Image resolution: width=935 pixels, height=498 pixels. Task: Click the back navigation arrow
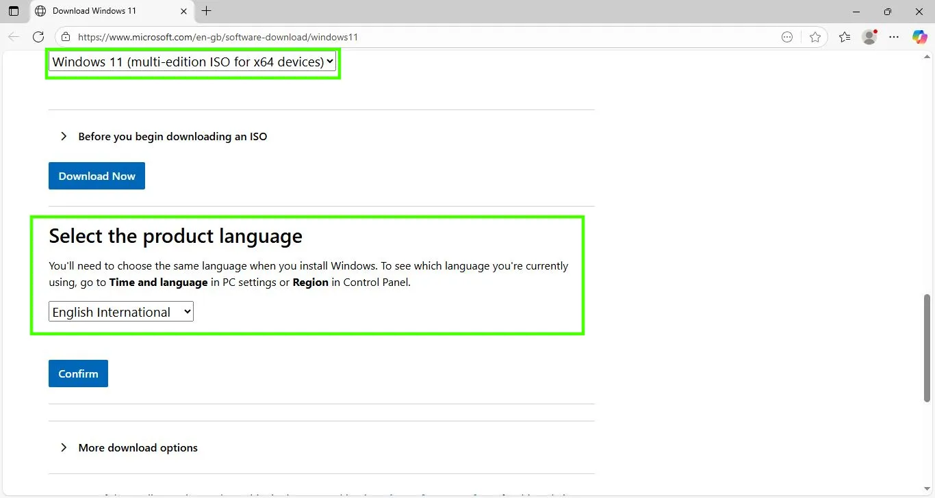click(14, 37)
